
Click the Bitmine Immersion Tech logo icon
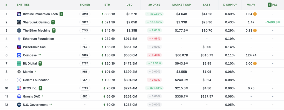pos(19,14)
